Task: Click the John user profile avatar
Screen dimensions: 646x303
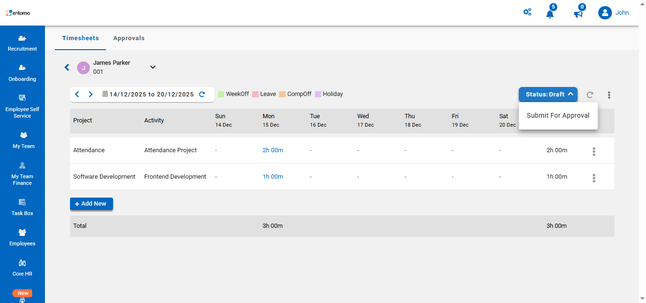Action: 605,13
